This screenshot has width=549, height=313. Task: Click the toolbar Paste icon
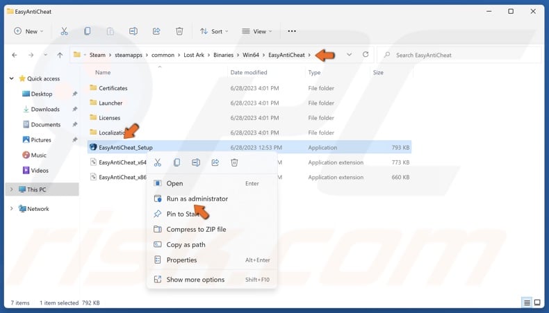pos(110,31)
